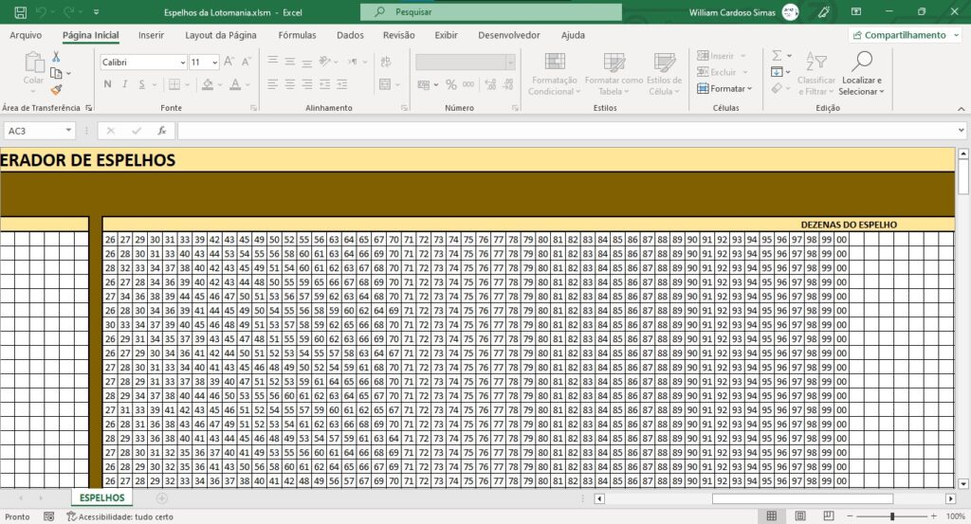Image resolution: width=971 pixels, height=524 pixels.
Task: Click the Inserir cells button
Action: pos(721,56)
